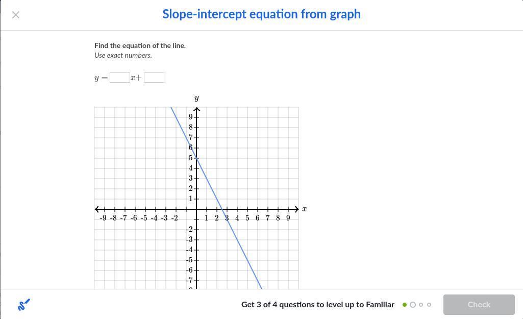Click 'Find the equation of the line' text

[x=140, y=45]
